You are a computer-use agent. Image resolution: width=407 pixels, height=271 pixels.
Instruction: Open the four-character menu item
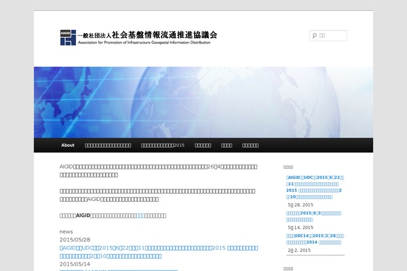tap(227, 145)
